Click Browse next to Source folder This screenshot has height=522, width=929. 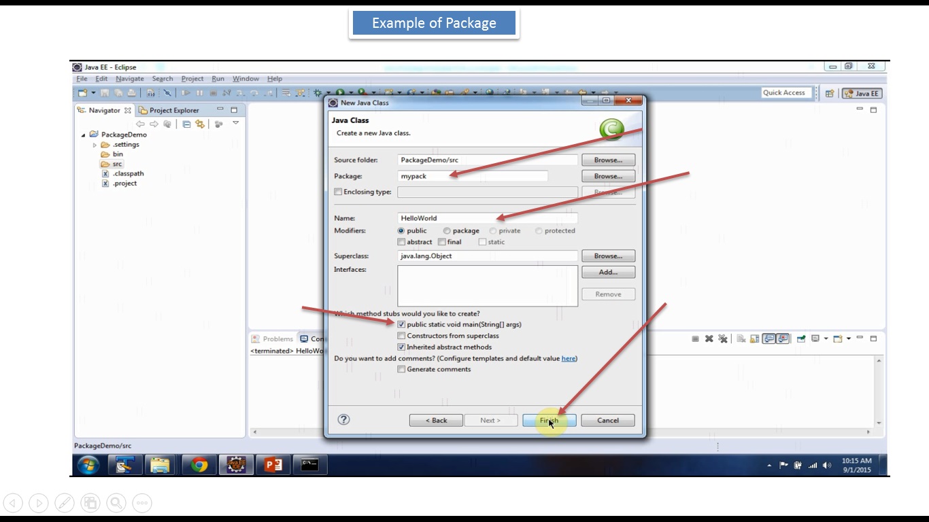pos(608,160)
